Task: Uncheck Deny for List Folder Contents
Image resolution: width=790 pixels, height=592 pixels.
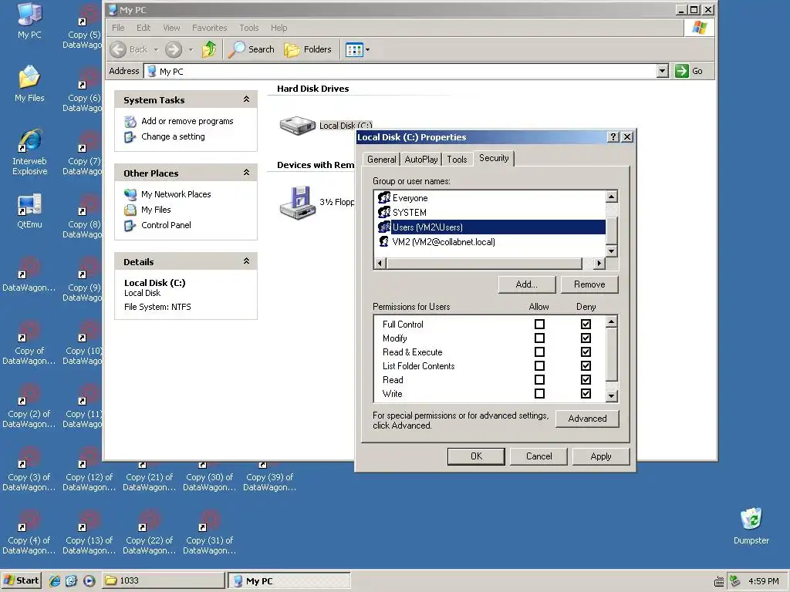Action: [586, 366]
